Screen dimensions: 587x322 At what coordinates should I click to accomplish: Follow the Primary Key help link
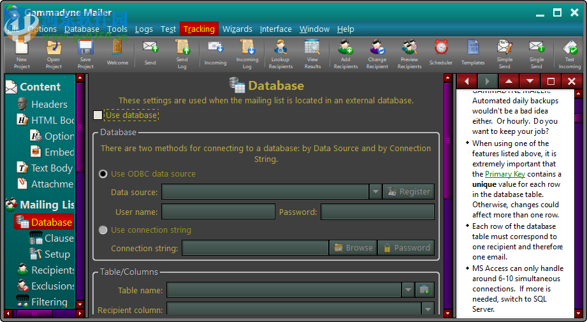505,174
